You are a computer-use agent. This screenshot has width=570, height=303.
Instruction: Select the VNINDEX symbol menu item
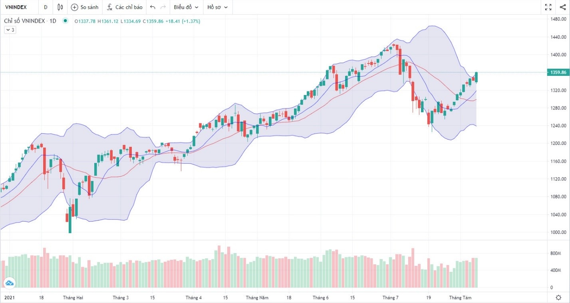[x=15, y=7]
